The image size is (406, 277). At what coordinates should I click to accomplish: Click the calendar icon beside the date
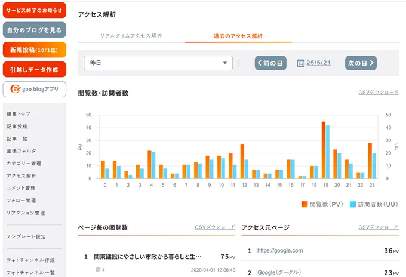[x=300, y=63]
